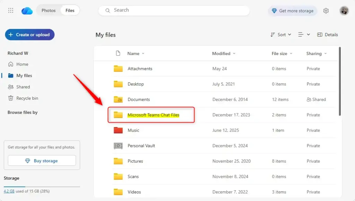Click the Scans folder icon

[118, 176]
